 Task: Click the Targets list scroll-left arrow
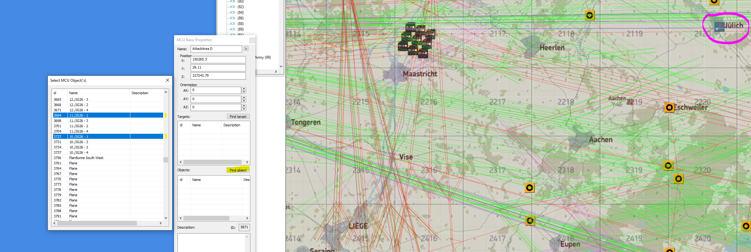pos(181,162)
